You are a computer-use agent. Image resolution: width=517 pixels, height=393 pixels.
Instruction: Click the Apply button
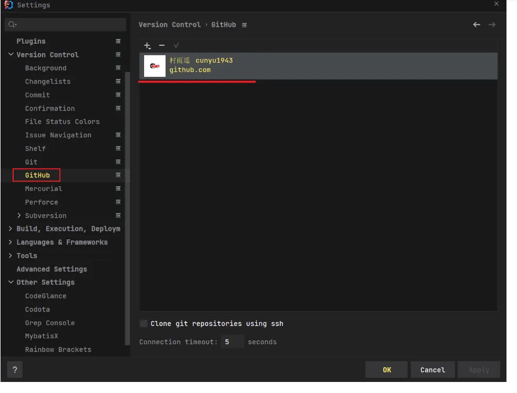click(479, 370)
